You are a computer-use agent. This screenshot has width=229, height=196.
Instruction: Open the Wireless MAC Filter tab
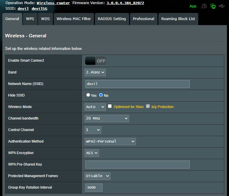(74, 19)
